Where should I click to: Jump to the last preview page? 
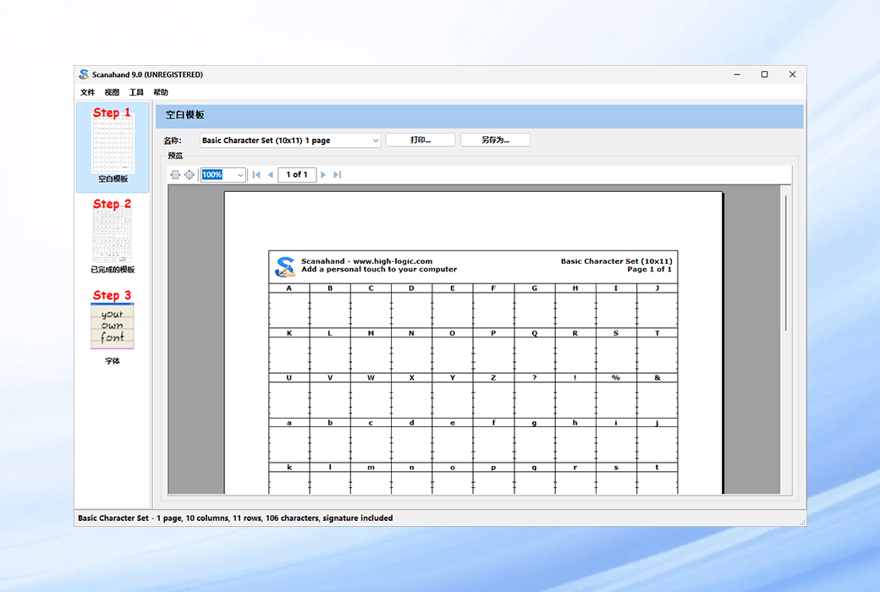pos(338,174)
